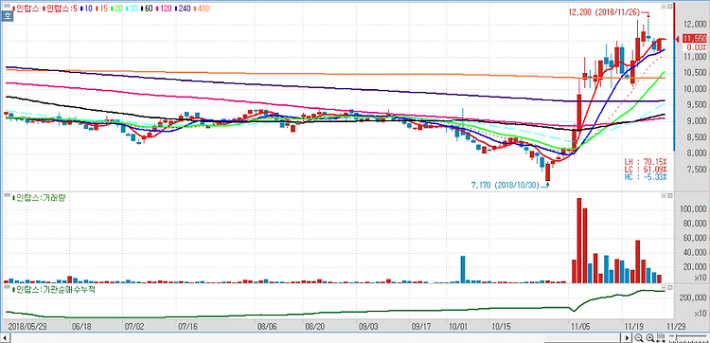Viewport: 710px width, 343px height.
Task: Click the LC : 61.09% label
Action: [646, 169]
